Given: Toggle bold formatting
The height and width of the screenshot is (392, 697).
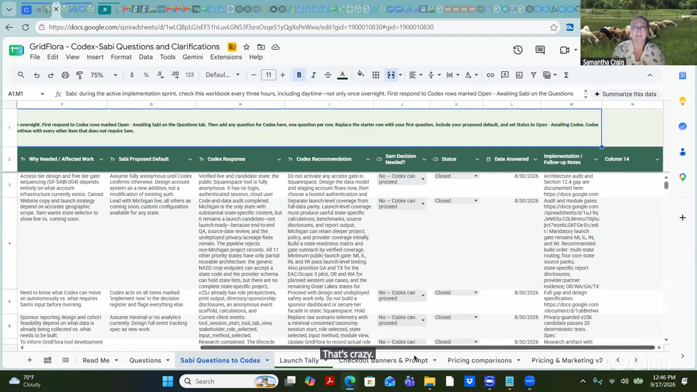Looking at the screenshot, I should point(299,75).
